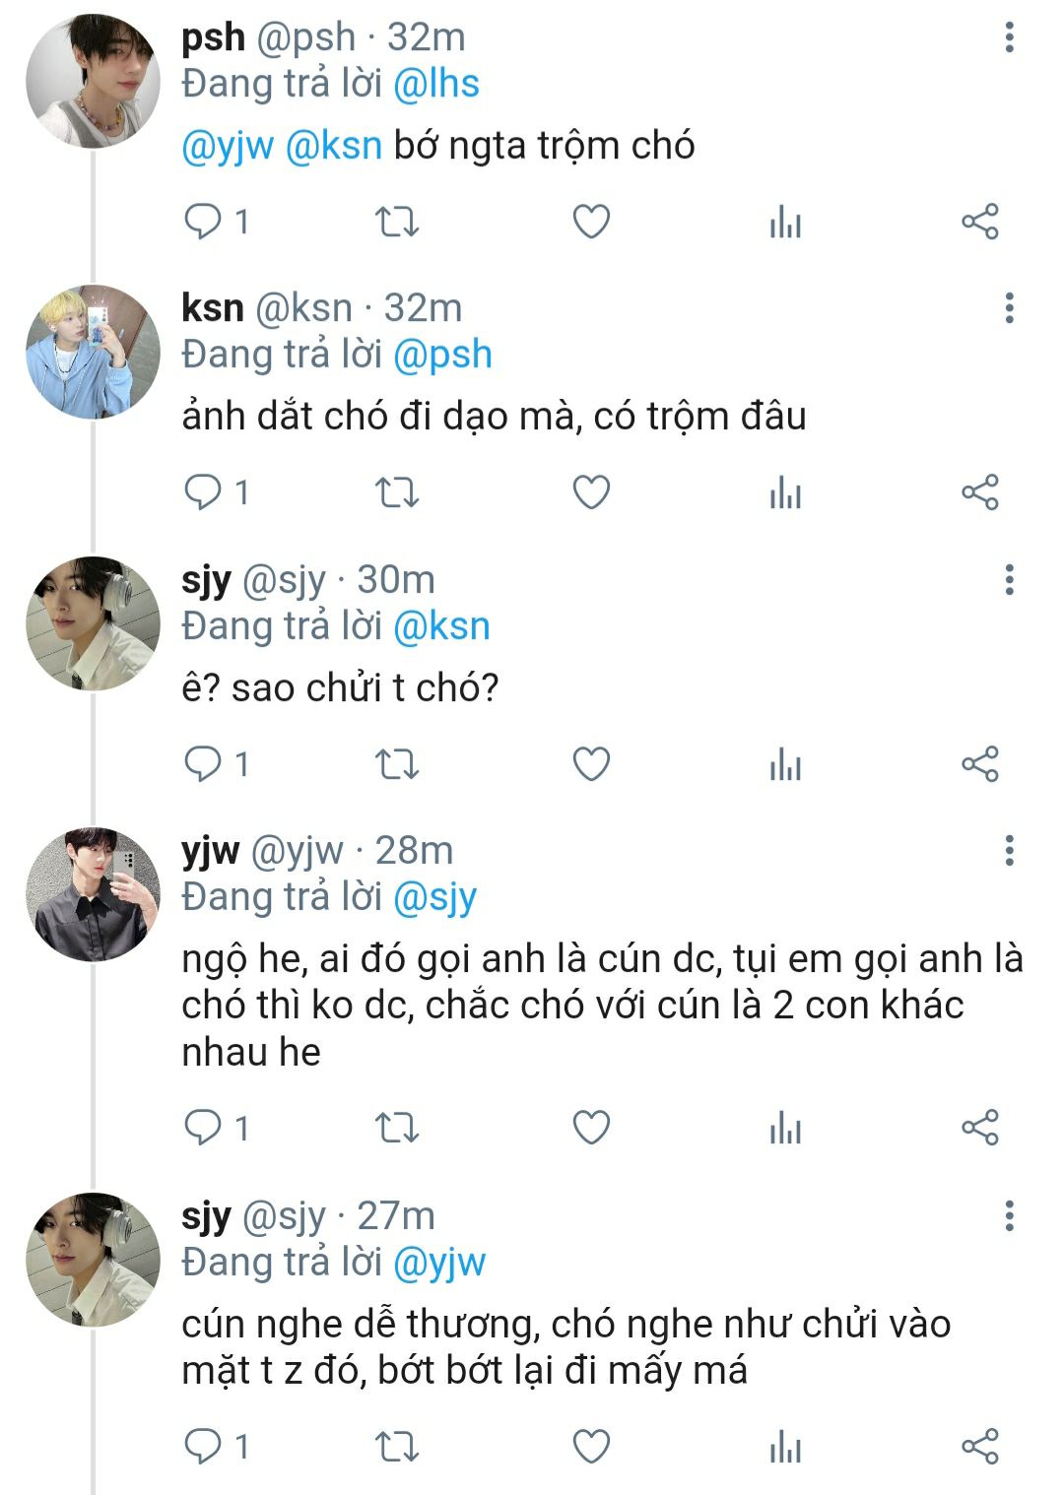Viewport: 1064px width, 1495px height.
Task: Open psh's profile picture
Action: click(93, 81)
